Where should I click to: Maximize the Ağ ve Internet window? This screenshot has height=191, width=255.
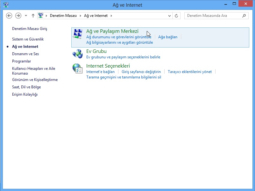[x=234, y=4]
